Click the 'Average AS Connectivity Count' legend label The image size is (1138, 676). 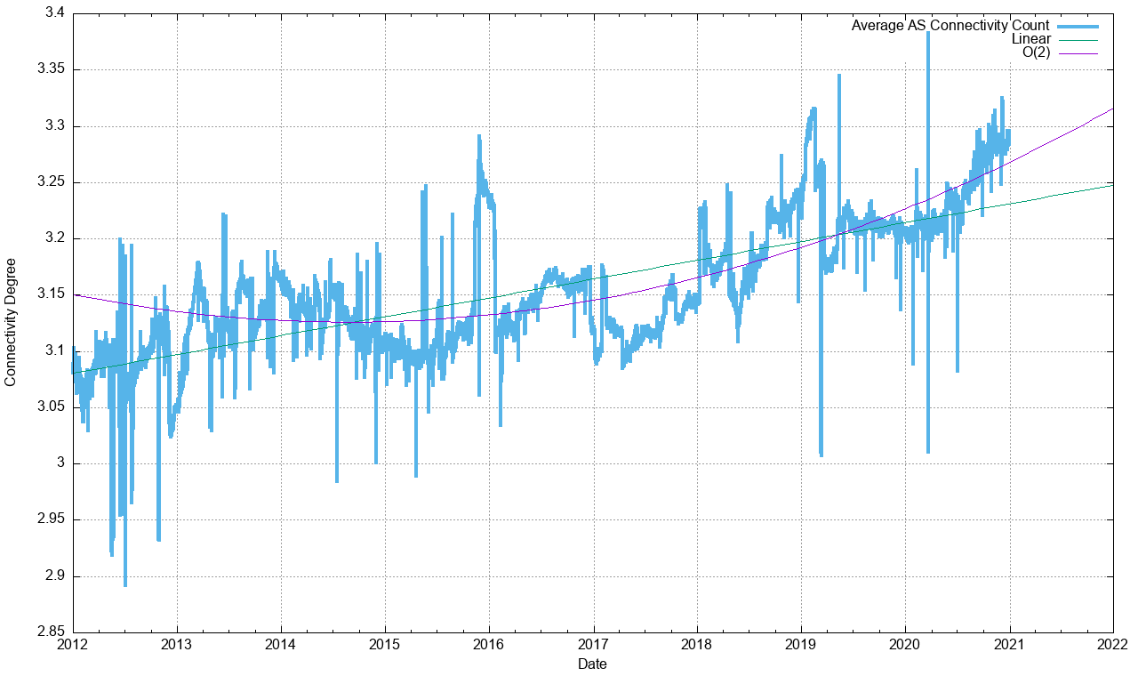tap(950, 25)
